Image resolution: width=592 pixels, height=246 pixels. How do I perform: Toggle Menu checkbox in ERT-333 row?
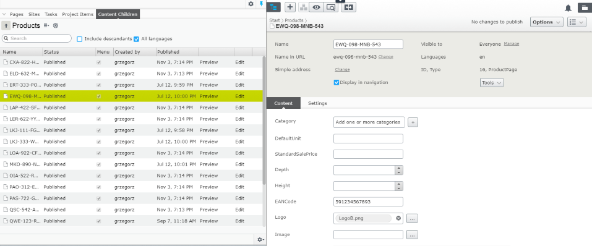pyautogui.click(x=98, y=85)
